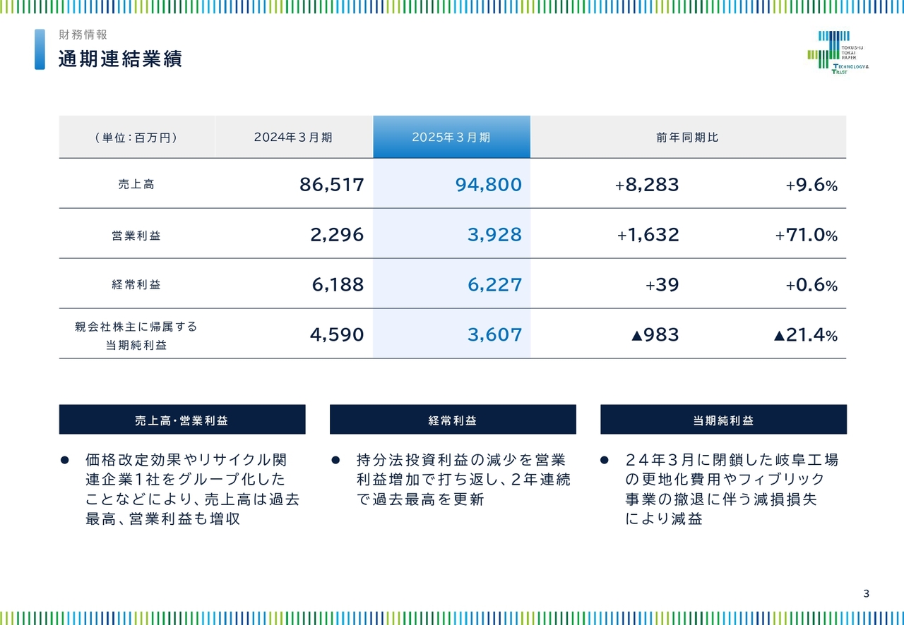
Task: Expand the 経常利益 section header
Action: click(452, 419)
